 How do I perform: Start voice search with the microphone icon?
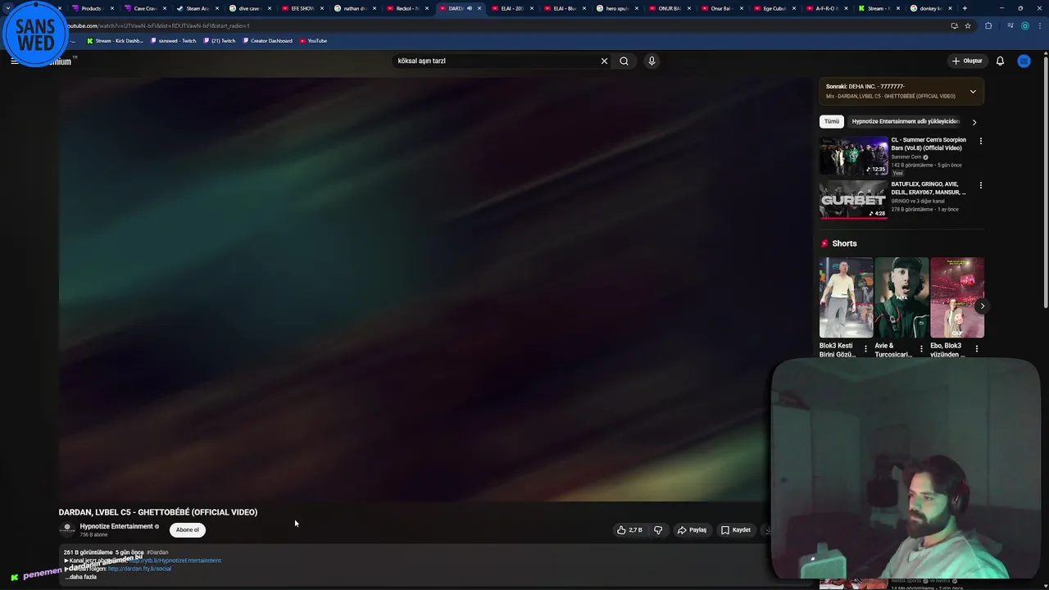point(652,61)
